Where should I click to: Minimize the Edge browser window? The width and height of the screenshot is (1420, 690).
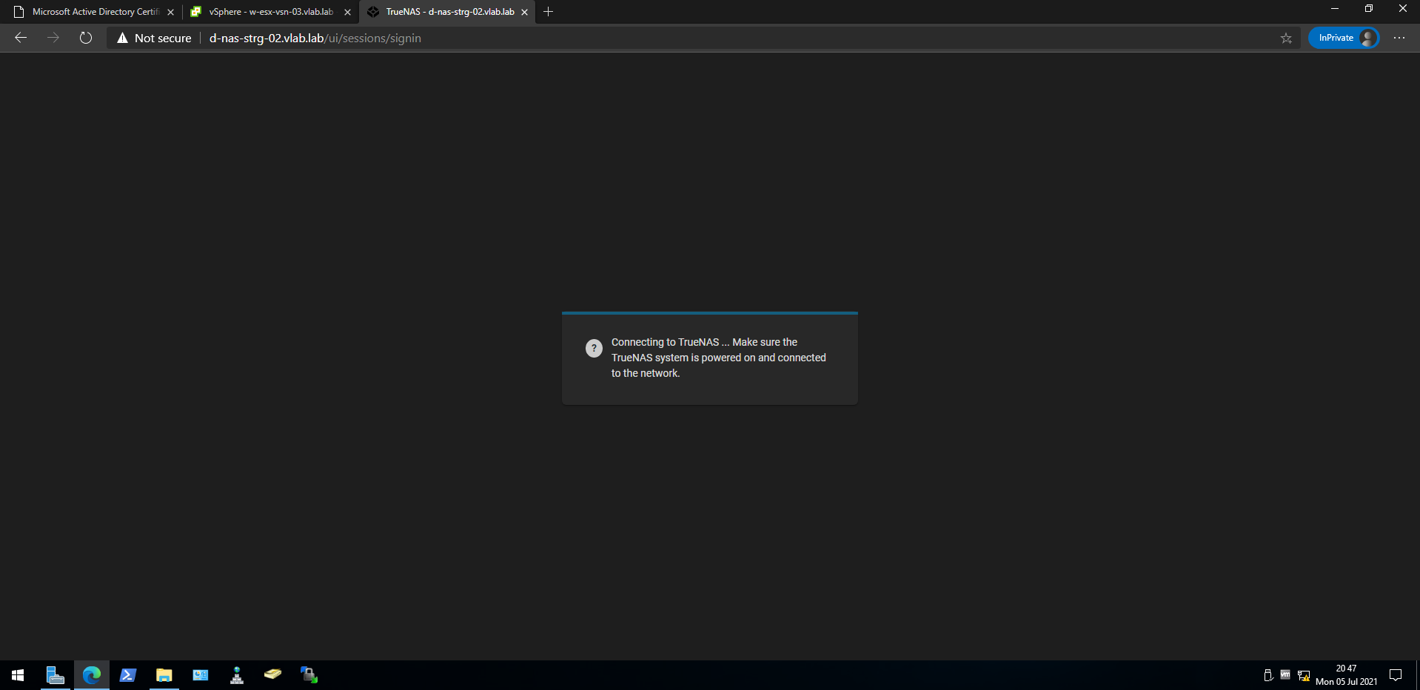point(1335,9)
